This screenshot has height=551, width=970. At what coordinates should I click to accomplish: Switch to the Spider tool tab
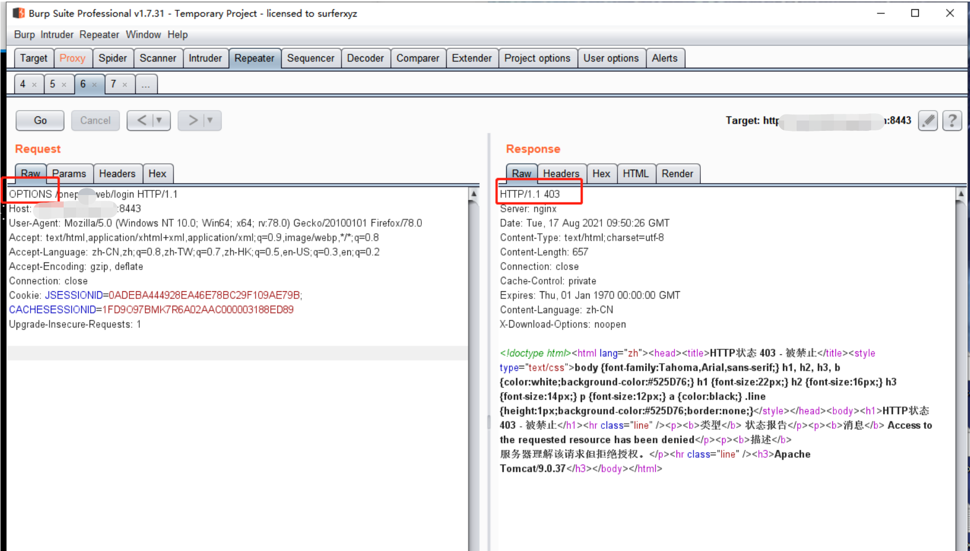tap(113, 58)
